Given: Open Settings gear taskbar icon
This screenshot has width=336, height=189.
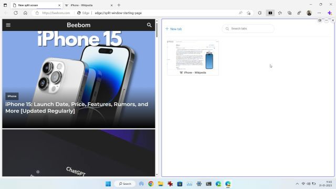Looking at the screenshot, I should (199, 184).
